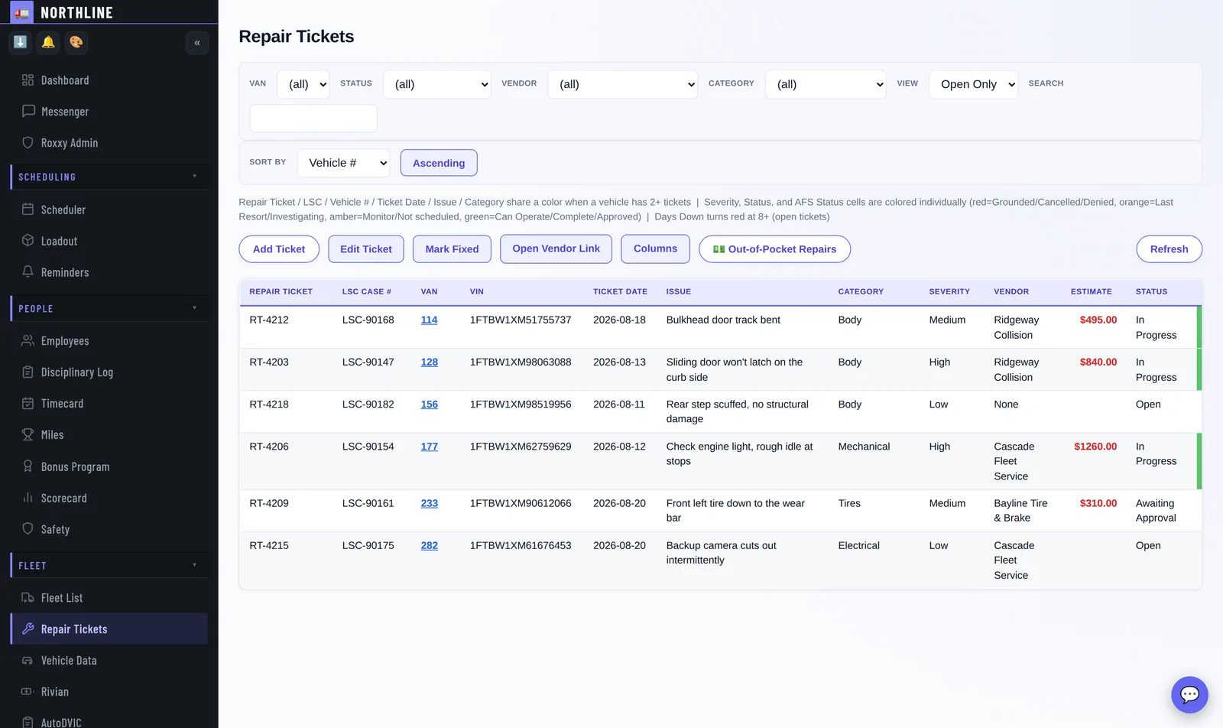Open the Status filter dropdown

point(436,84)
